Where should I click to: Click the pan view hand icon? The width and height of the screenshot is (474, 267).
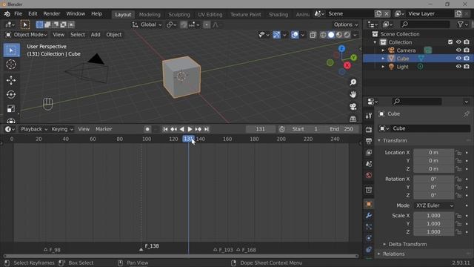(353, 94)
